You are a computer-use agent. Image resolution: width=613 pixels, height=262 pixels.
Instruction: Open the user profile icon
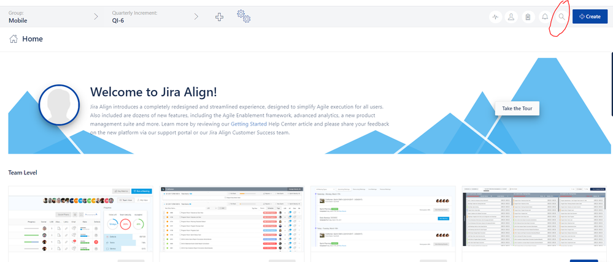[x=511, y=17]
